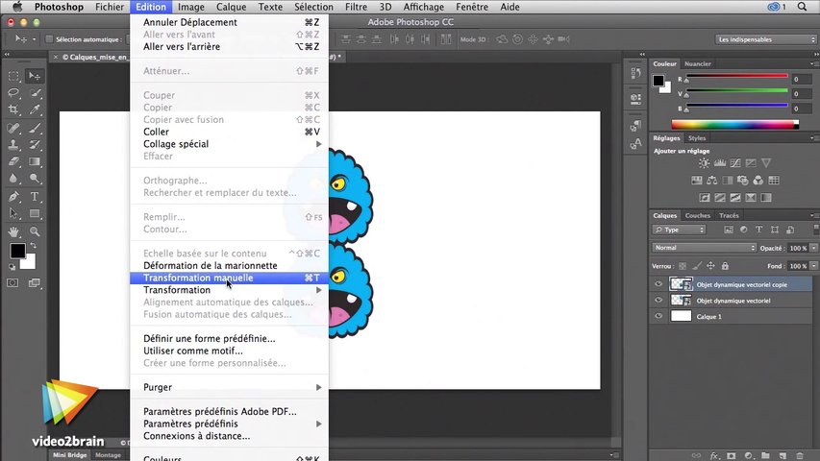The height and width of the screenshot is (461, 820).
Task: Select the Quick Selection tool
Action: coord(35,93)
